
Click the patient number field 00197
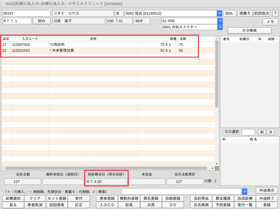(26, 13)
